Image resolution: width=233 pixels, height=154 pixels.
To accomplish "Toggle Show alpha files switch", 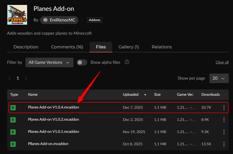I will [x=82, y=62].
